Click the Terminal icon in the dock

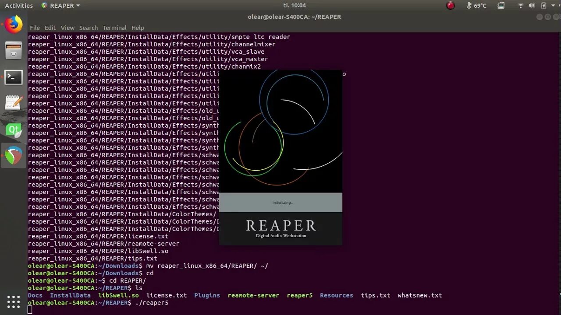point(14,77)
